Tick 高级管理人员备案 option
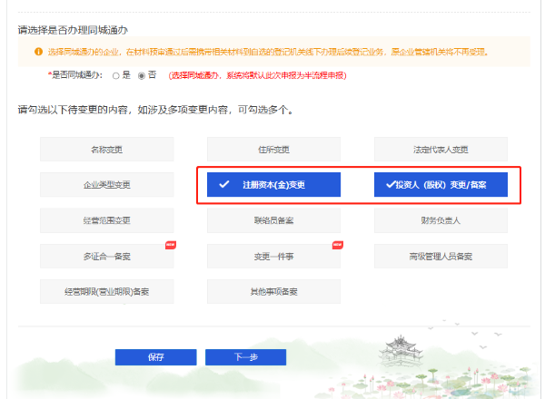Viewport: 545px width, 399px height. coord(441,256)
